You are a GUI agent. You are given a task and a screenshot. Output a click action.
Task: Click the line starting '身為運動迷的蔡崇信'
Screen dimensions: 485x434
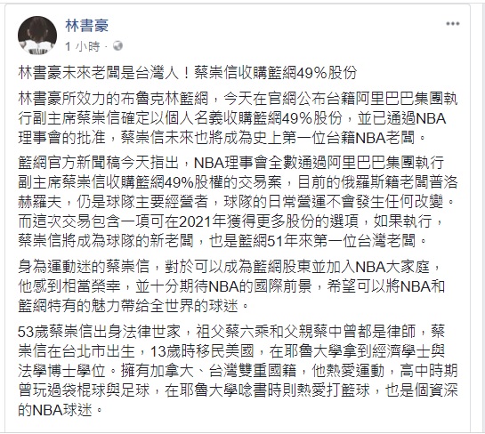pos(230,267)
